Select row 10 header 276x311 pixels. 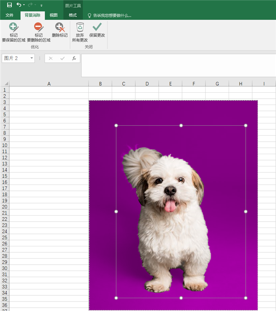[x=5, y=145]
